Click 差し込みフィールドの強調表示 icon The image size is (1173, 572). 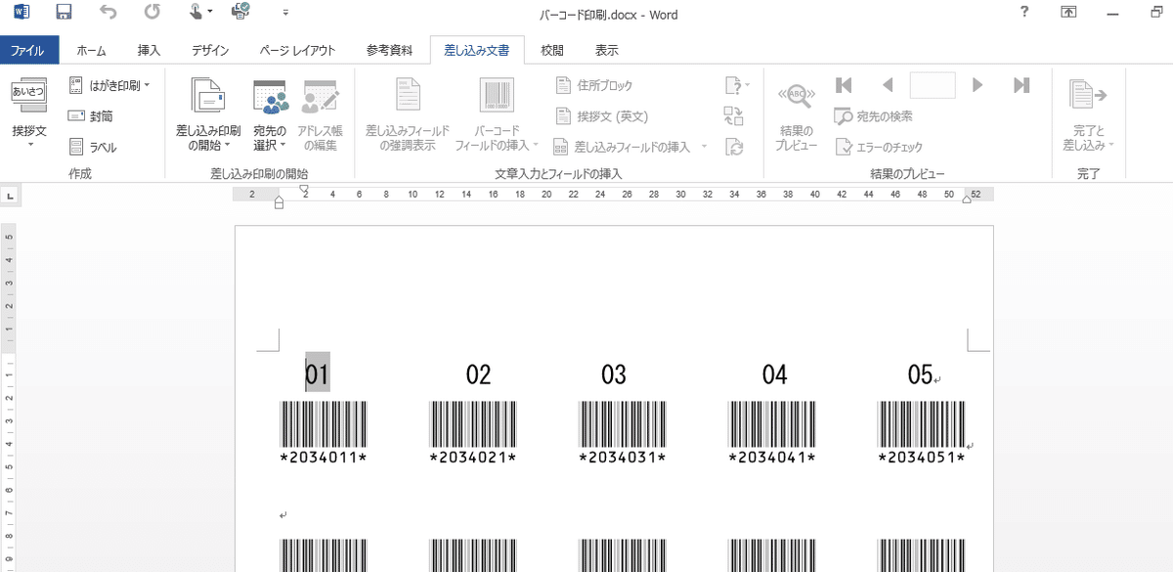[408, 115]
